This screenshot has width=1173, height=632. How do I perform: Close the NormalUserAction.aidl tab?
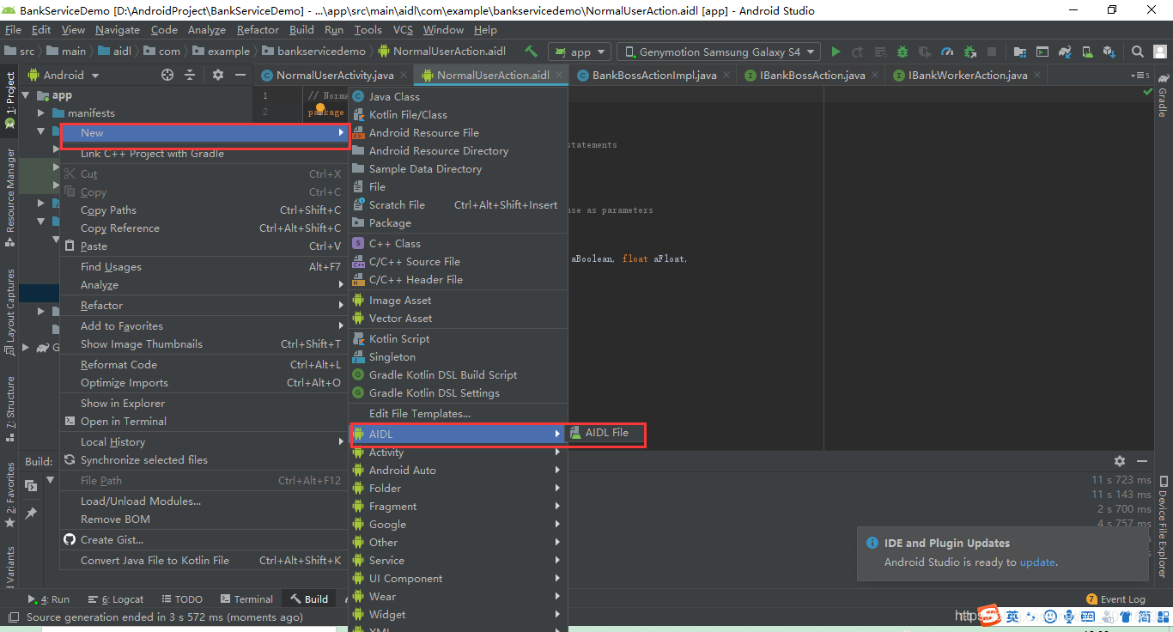click(x=559, y=75)
